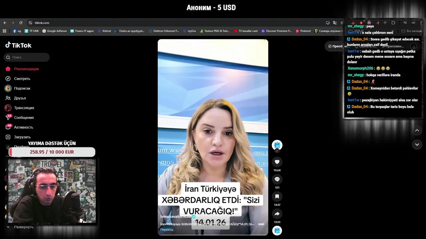The image size is (426, 239).
Task: Click username Xenomorph206 in chat
Action: [x=360, y=68]
